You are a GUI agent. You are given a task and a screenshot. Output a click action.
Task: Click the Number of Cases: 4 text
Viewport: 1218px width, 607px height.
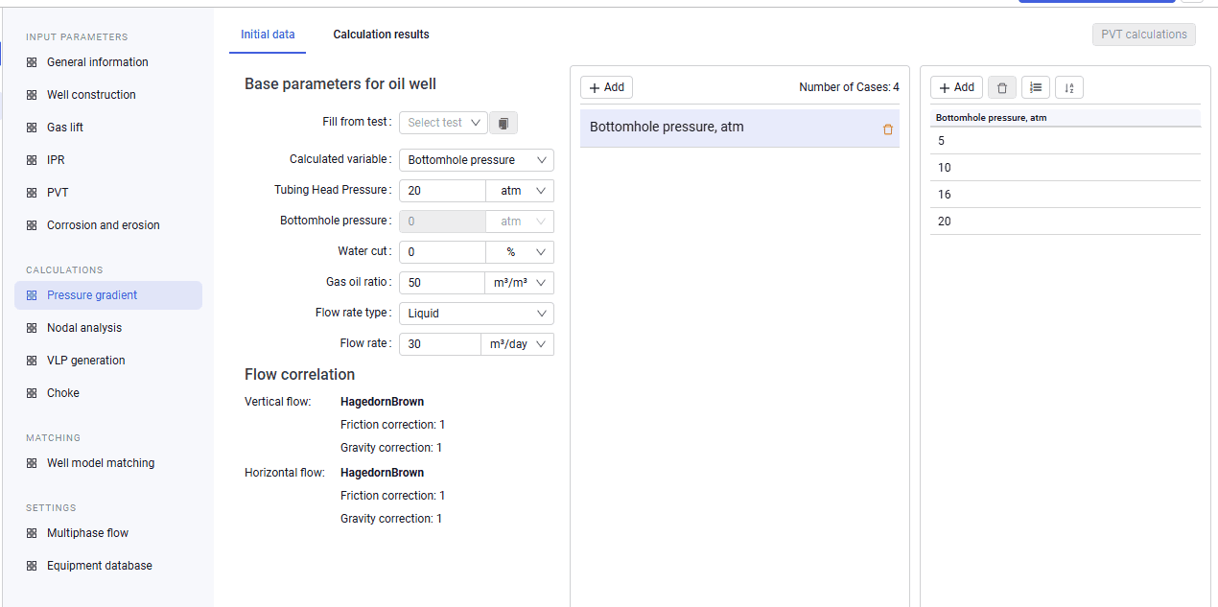849,87
